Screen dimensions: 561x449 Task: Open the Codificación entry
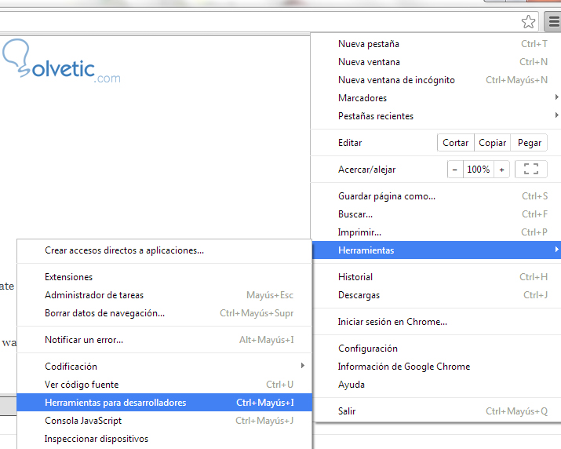click(x=165, y=367)
